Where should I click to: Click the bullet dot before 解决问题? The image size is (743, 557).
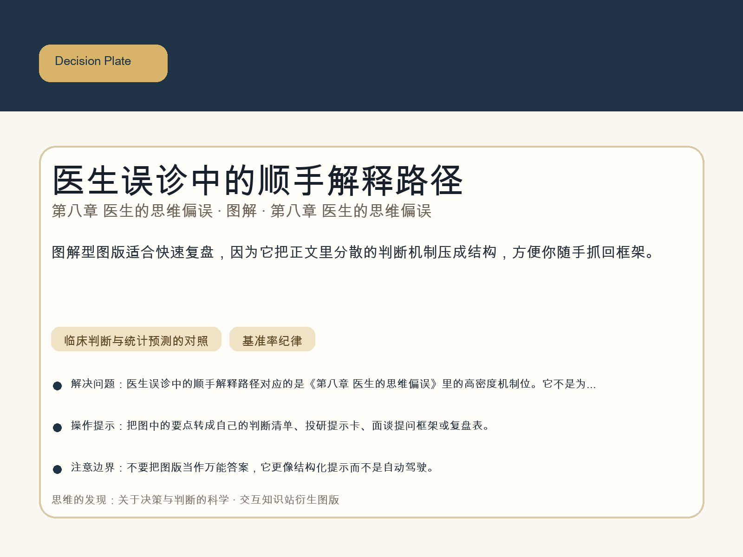coord(58,386)
